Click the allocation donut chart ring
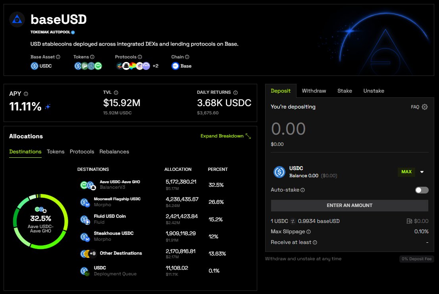439x294 pixels. tap(40, 221)
